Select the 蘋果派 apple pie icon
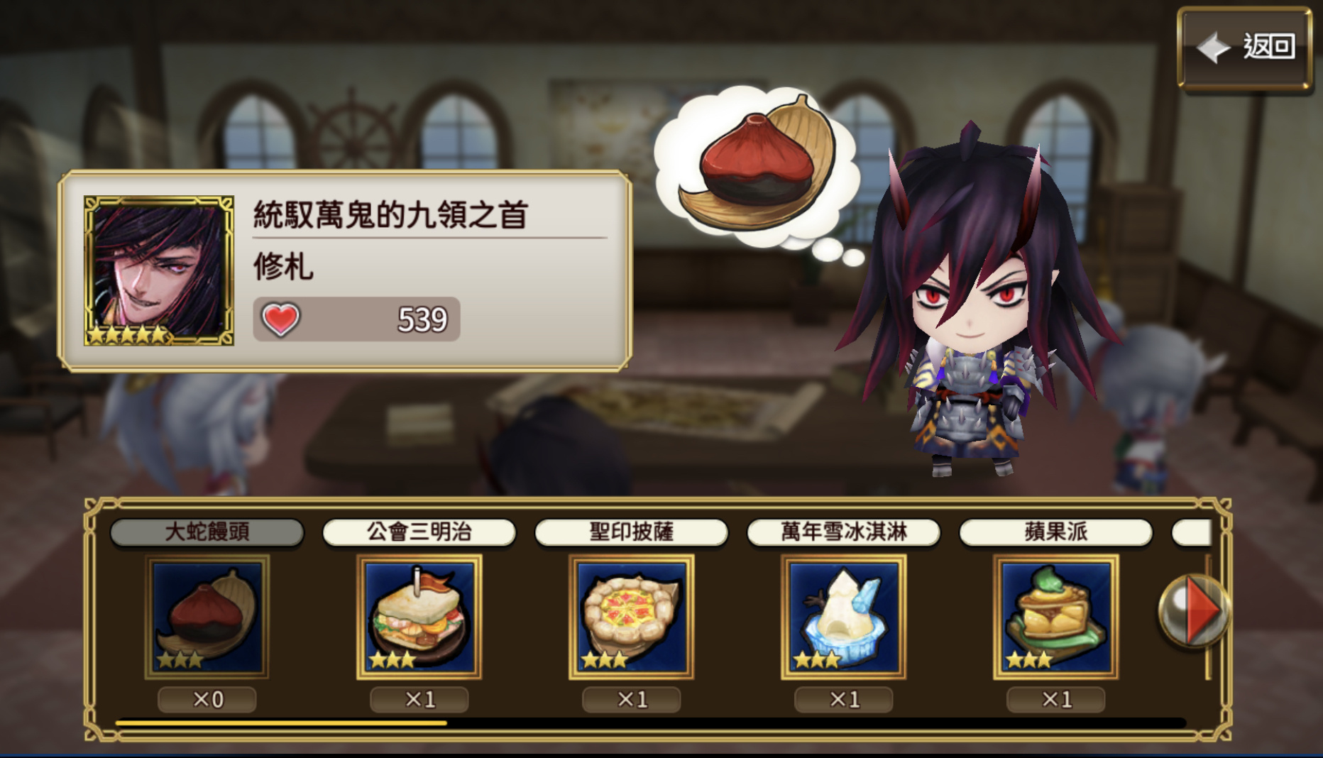Image resolution: width=1323 pixels, height=758 pixels. tap(1055, 617)
